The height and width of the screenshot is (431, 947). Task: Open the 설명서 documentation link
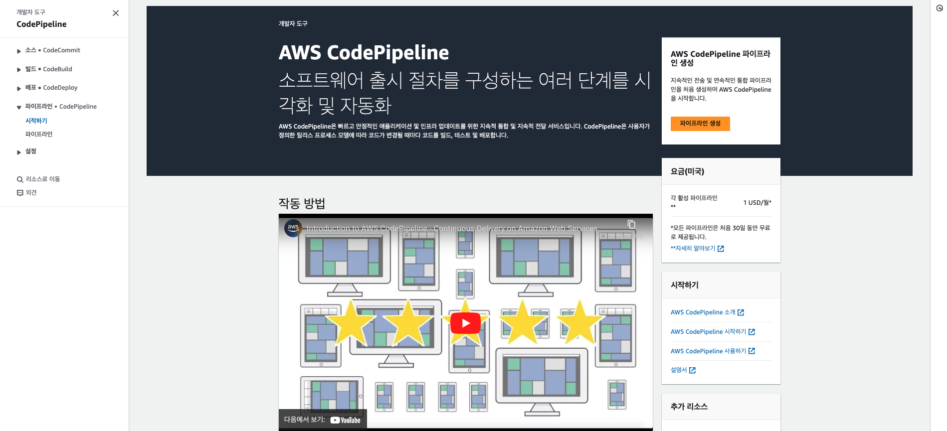click(x=679, y=370)
